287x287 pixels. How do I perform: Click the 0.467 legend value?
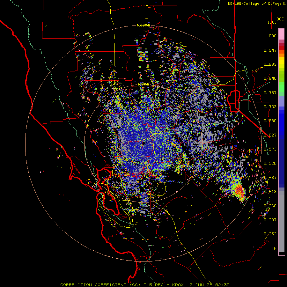click(x=270, y=178)
